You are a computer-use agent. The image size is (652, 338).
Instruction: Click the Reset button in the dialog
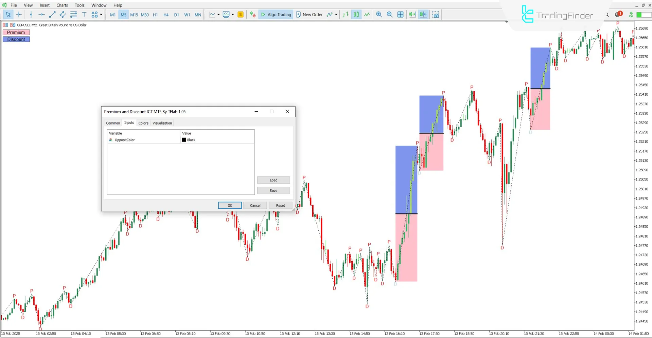tap(280, 205)
